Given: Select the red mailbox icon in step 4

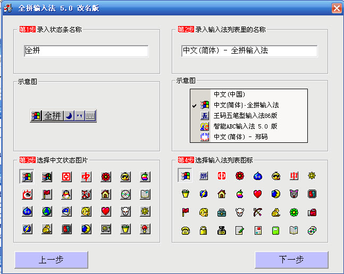Looking at the screenshot, I should click(312, 212).
